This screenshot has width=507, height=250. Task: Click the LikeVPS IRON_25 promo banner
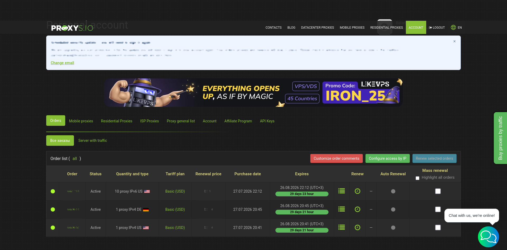(253, 92)
